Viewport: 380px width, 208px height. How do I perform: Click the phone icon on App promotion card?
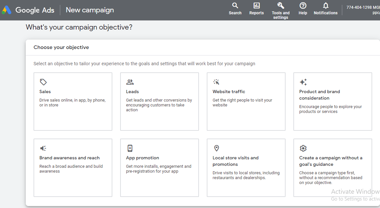pos(130,148)
